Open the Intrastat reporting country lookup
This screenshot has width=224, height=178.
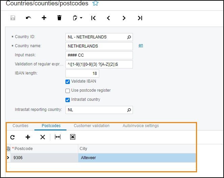click(129, 110)
